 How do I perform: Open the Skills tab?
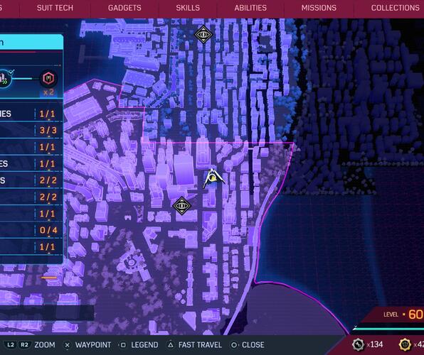tap(188, 8)
